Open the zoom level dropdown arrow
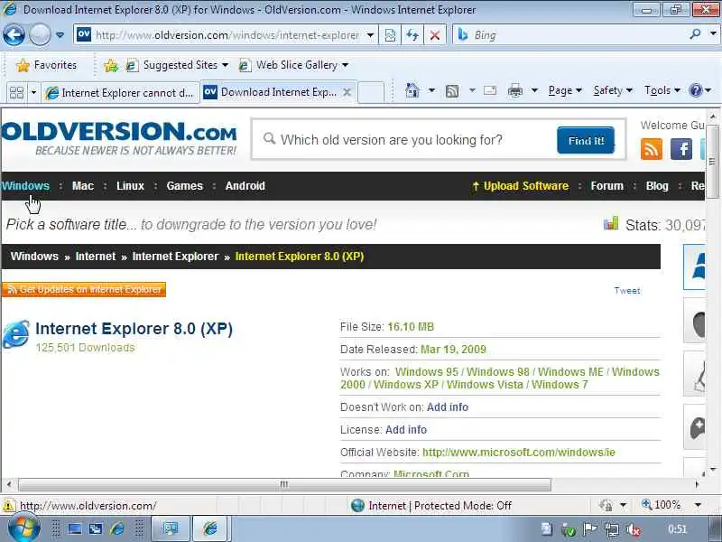722x542 pixels. [x=698, y=505]
